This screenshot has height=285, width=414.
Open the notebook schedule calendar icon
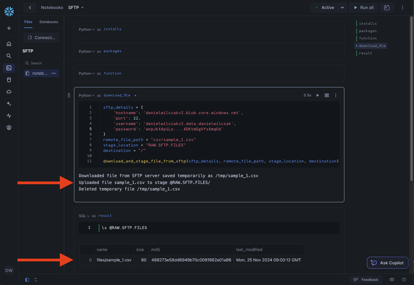[386, 8]
